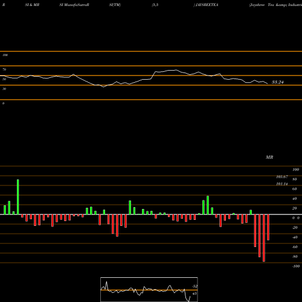This screenshot has width=302, height=302.
Task: Click the RSI value label 33.24
Action: tap(278, 82)
